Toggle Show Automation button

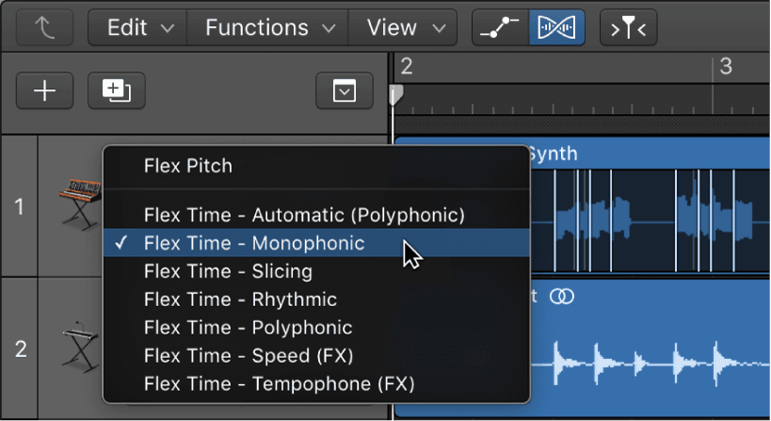tap(500, 27)
